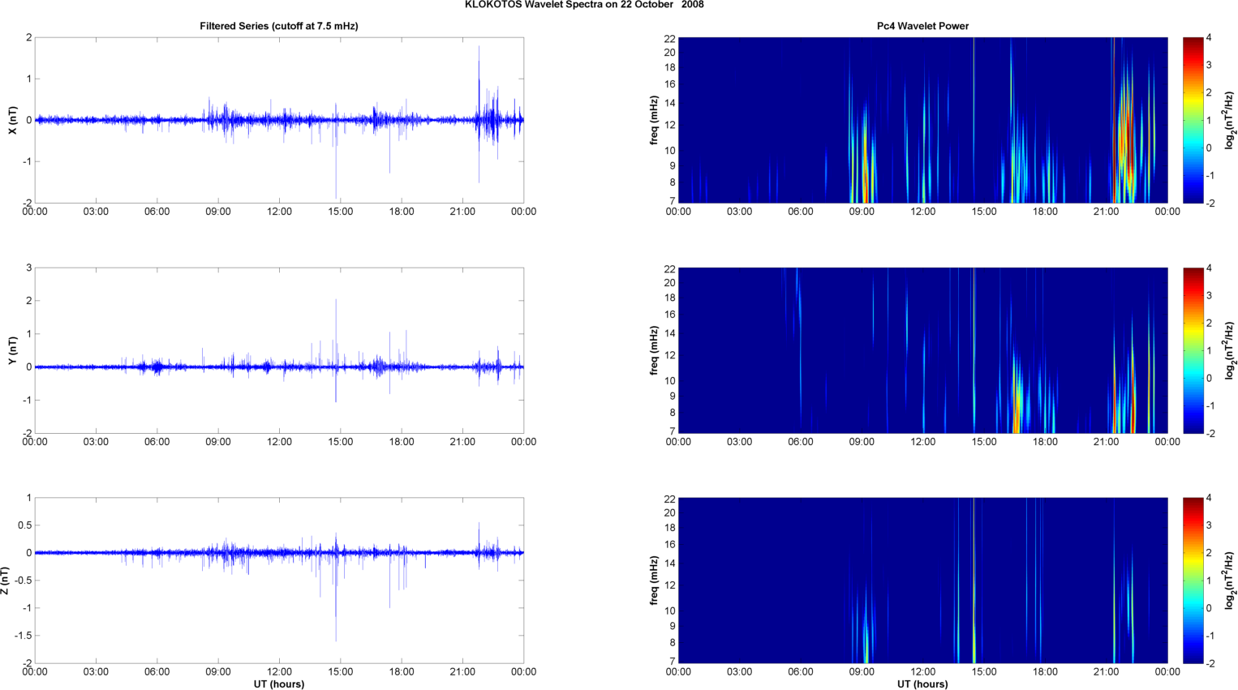Click freq (mHz) label of bottom spectrogram
The width and height of the screenshot is (1238, 690).
point(654,581)
